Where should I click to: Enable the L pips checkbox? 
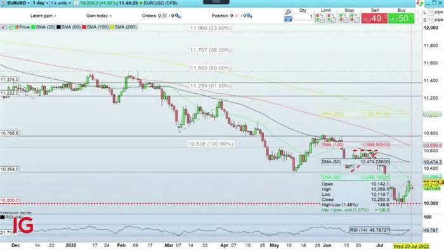tap(420, 12)
